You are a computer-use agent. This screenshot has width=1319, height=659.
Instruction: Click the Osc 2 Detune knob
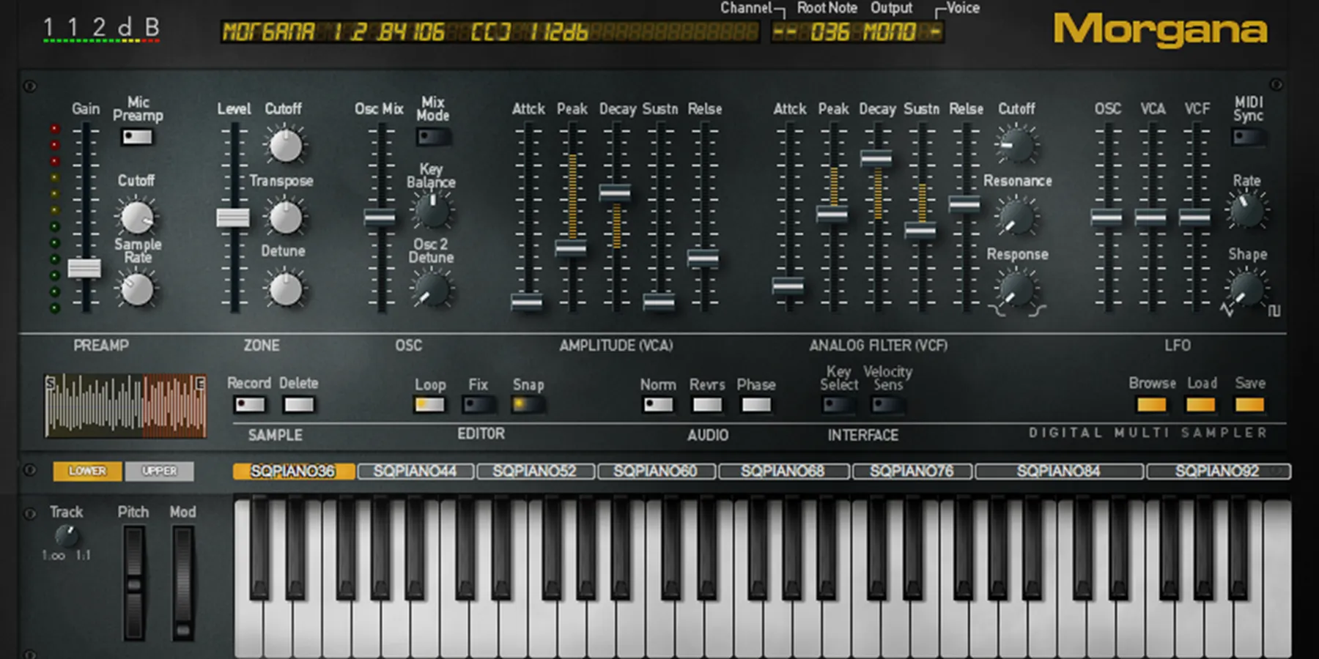tap(431, 290)
